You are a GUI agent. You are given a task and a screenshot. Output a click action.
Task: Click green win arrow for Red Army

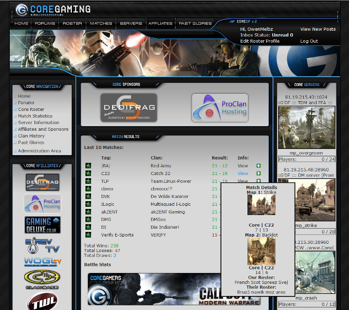click(x=258, y=166)
